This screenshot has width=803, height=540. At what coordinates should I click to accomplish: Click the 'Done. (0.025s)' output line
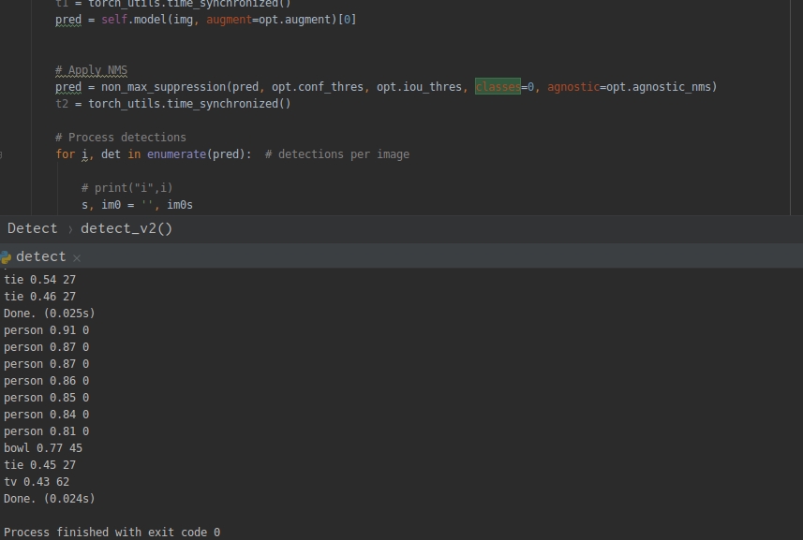click(49, 314)
